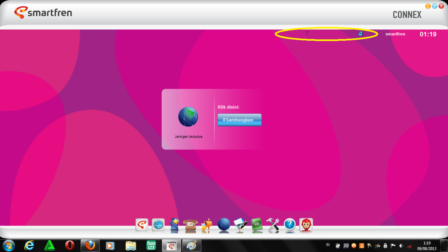Open the Smartfren home dock icon
Image resolution: width=448 pixels, height=252 pixels.
[x=142, y=225]
